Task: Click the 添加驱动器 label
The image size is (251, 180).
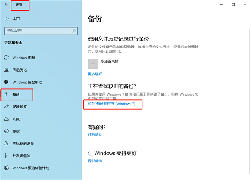Action: click(x=109, y=61)
